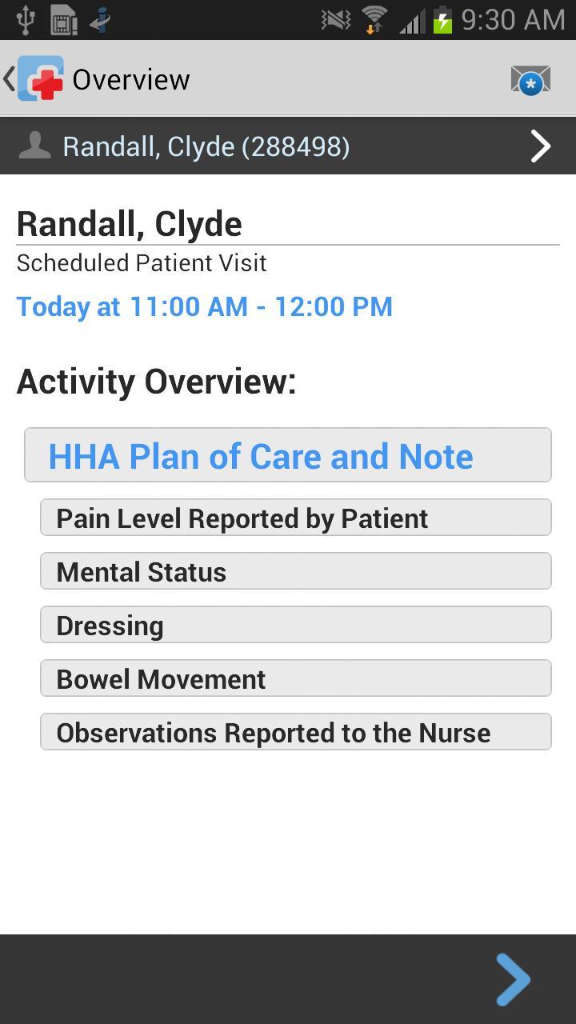Tap the Overview title text
This screenshot has width=576, height=1024.
point(131,79)
